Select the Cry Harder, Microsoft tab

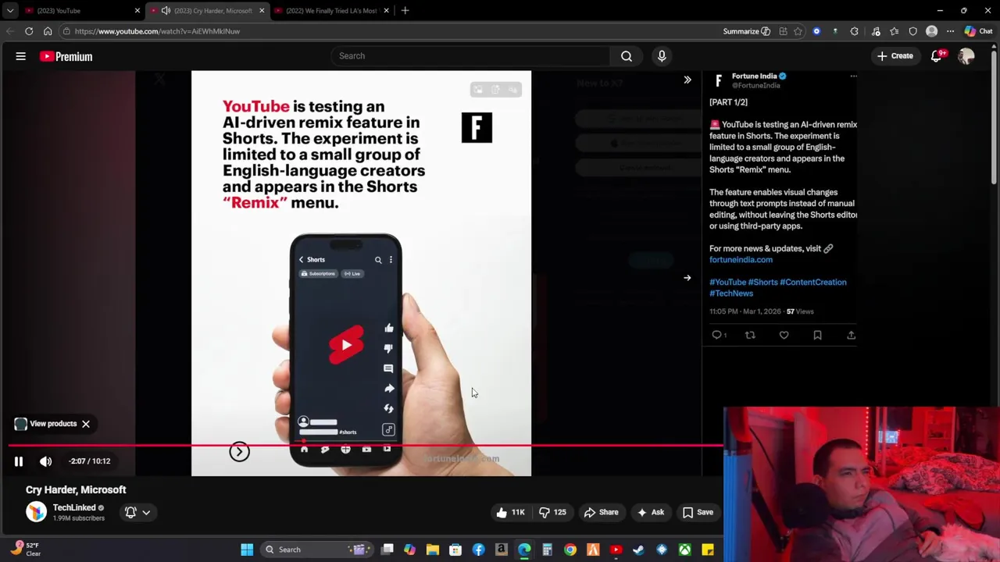(x=207, y=11)
